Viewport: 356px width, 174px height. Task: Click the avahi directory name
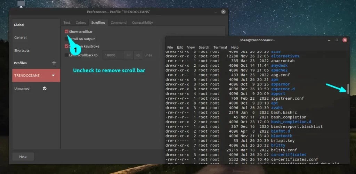pyautogui.click(x=277, y=108)
